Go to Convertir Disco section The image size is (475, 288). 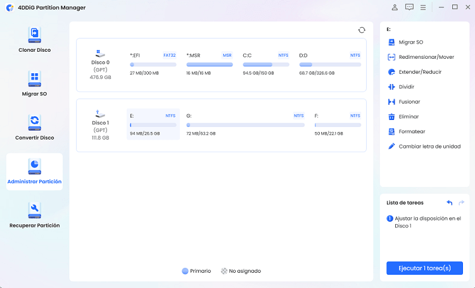[x=35, y=127]
